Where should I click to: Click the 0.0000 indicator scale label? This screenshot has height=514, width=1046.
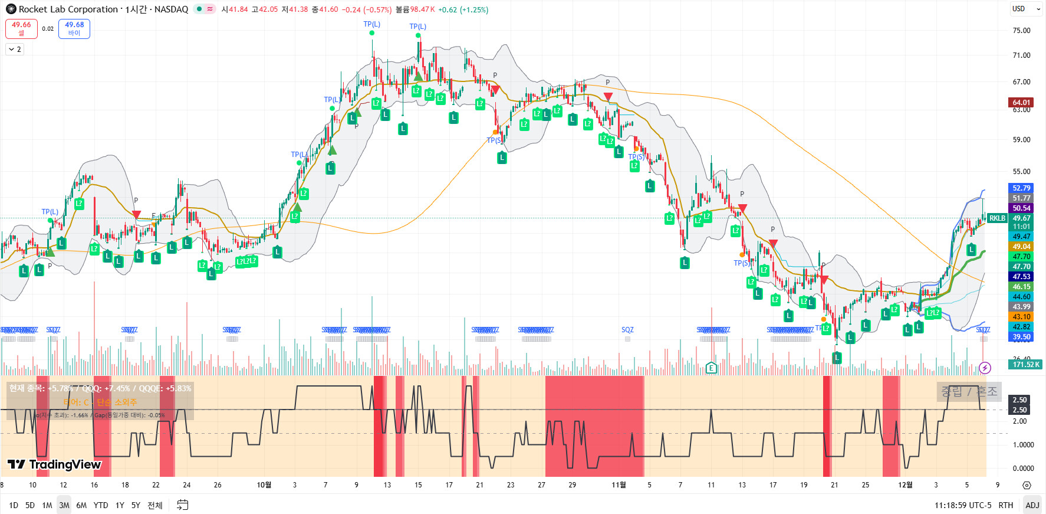coord(1023,469)
